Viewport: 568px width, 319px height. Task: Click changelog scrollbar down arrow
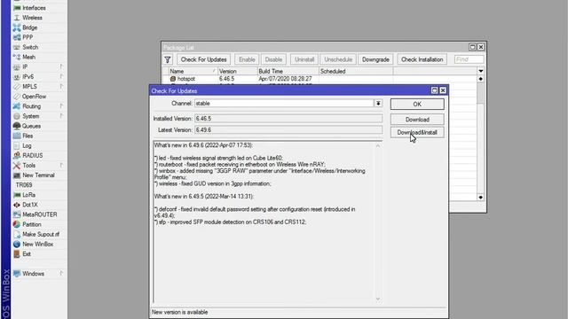[378, 300]
